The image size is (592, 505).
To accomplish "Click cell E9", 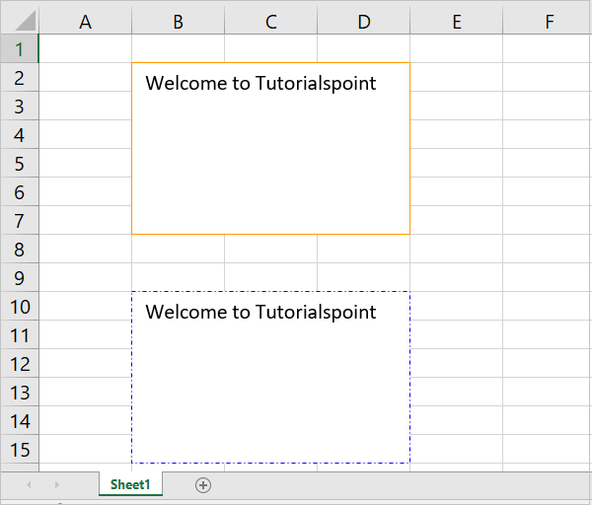I will coord(456,278).
